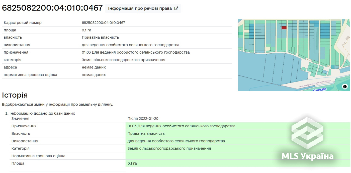Click Використання label in history table

click(x=25, y=141)
